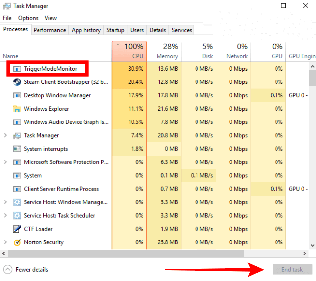The height and width of the screenshot is (281, 316).
Task: Click the System interrupts icon
Action: (x=17, y=149)
